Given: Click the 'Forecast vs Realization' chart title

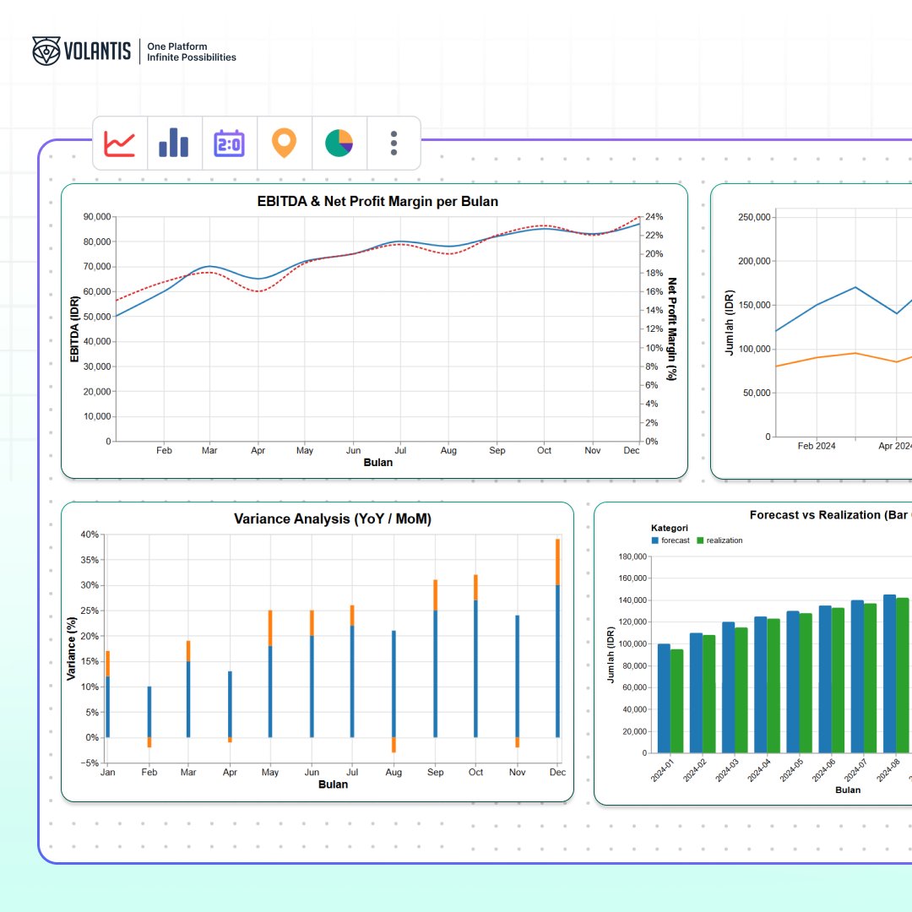Looking at the screenshot, I should click(830, 515).
